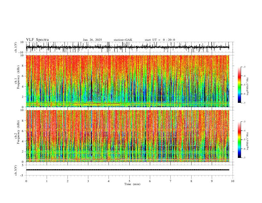Viewport: 262px width, 203px height.
Task: Click the time axis tick label "10"
Action: (233, 181)
